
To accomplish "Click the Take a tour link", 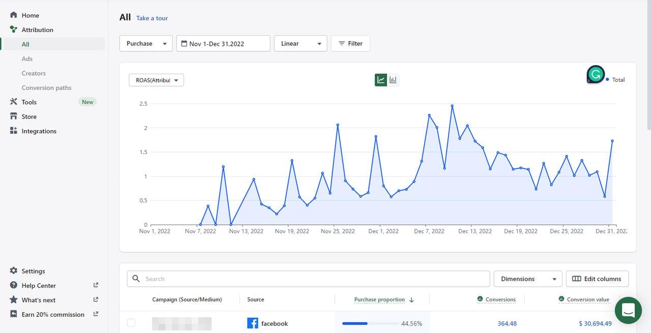I will tap(152, 18).
